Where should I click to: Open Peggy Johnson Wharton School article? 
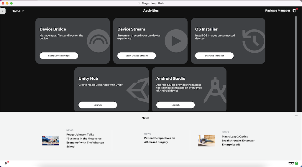click(85, 141)
